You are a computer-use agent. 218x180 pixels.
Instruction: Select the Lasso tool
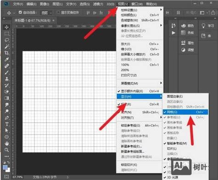click(6, 40)
